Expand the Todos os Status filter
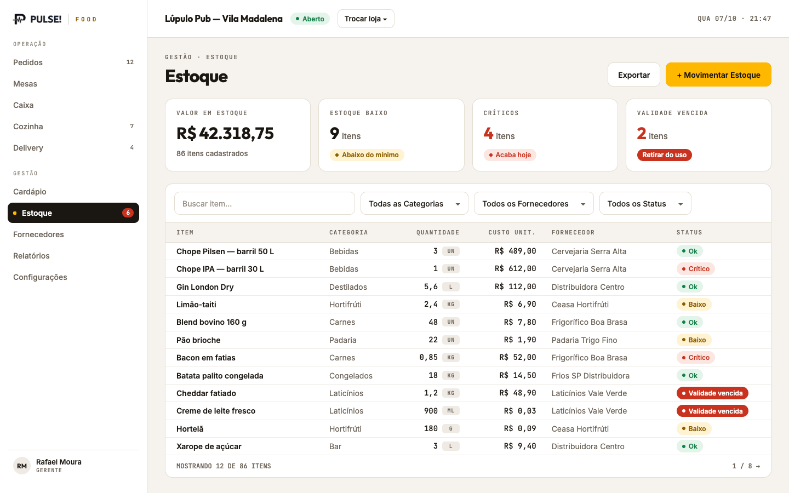This screenshot has height=493, width=789. [645, 203]
